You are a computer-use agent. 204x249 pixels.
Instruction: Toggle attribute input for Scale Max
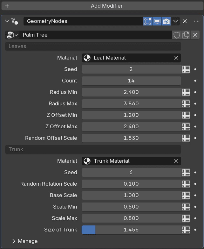186,218
